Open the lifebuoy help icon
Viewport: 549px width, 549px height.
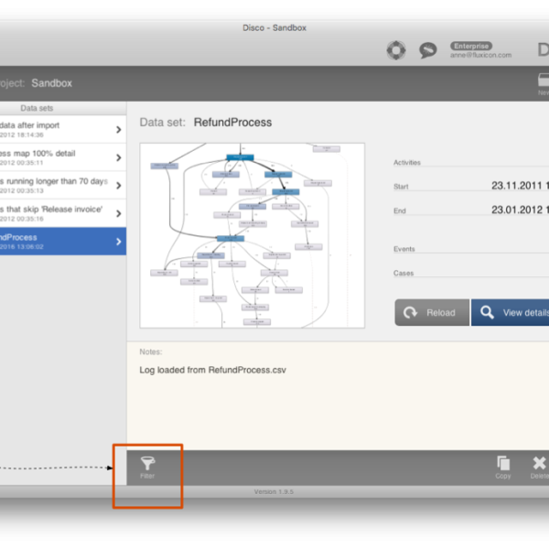(395, 50)
